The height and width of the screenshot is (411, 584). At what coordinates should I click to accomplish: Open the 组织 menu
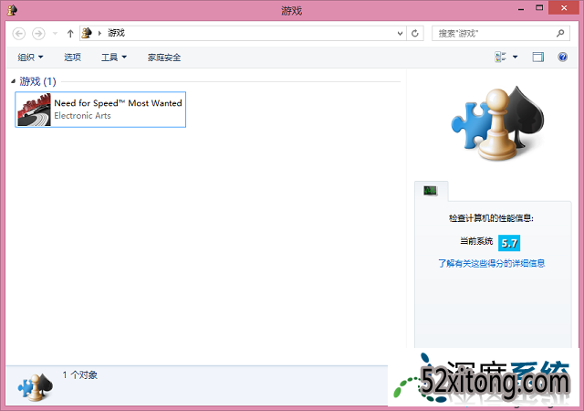click(x=30, y=57)
